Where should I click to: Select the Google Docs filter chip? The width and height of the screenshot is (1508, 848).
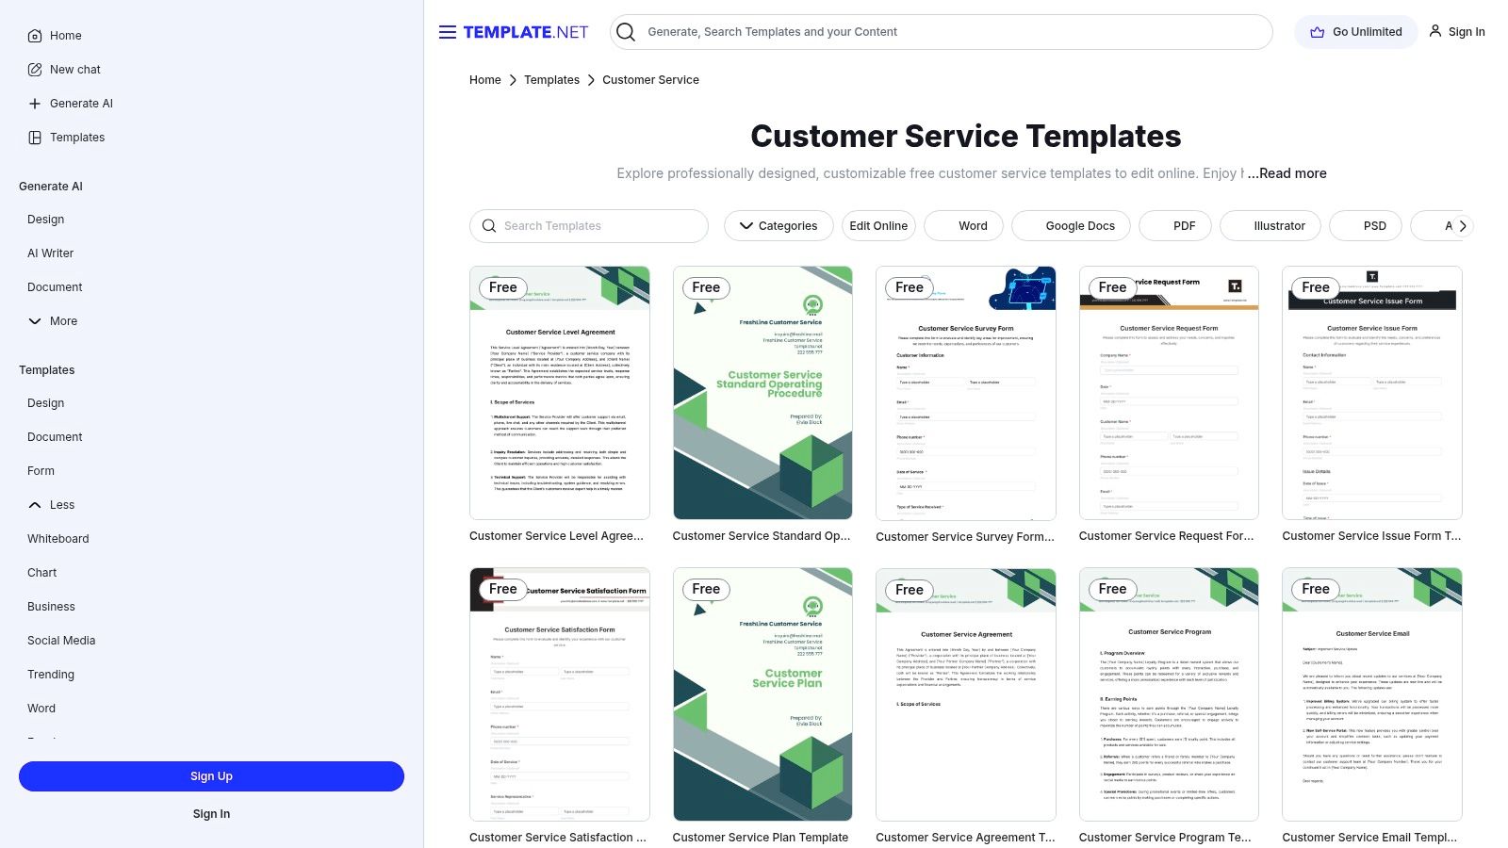point(1080,226)
